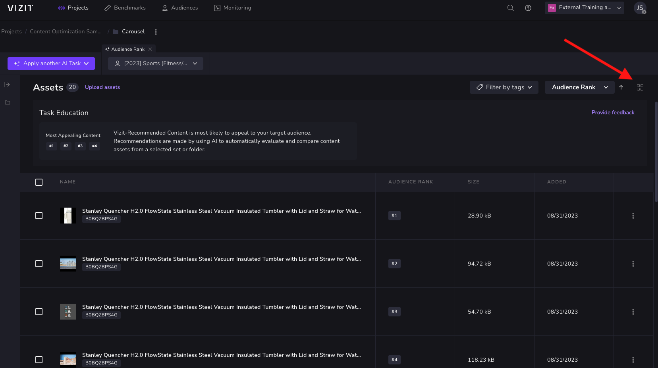Open the [2023] Sports audience dropdown

click(156, 64)
